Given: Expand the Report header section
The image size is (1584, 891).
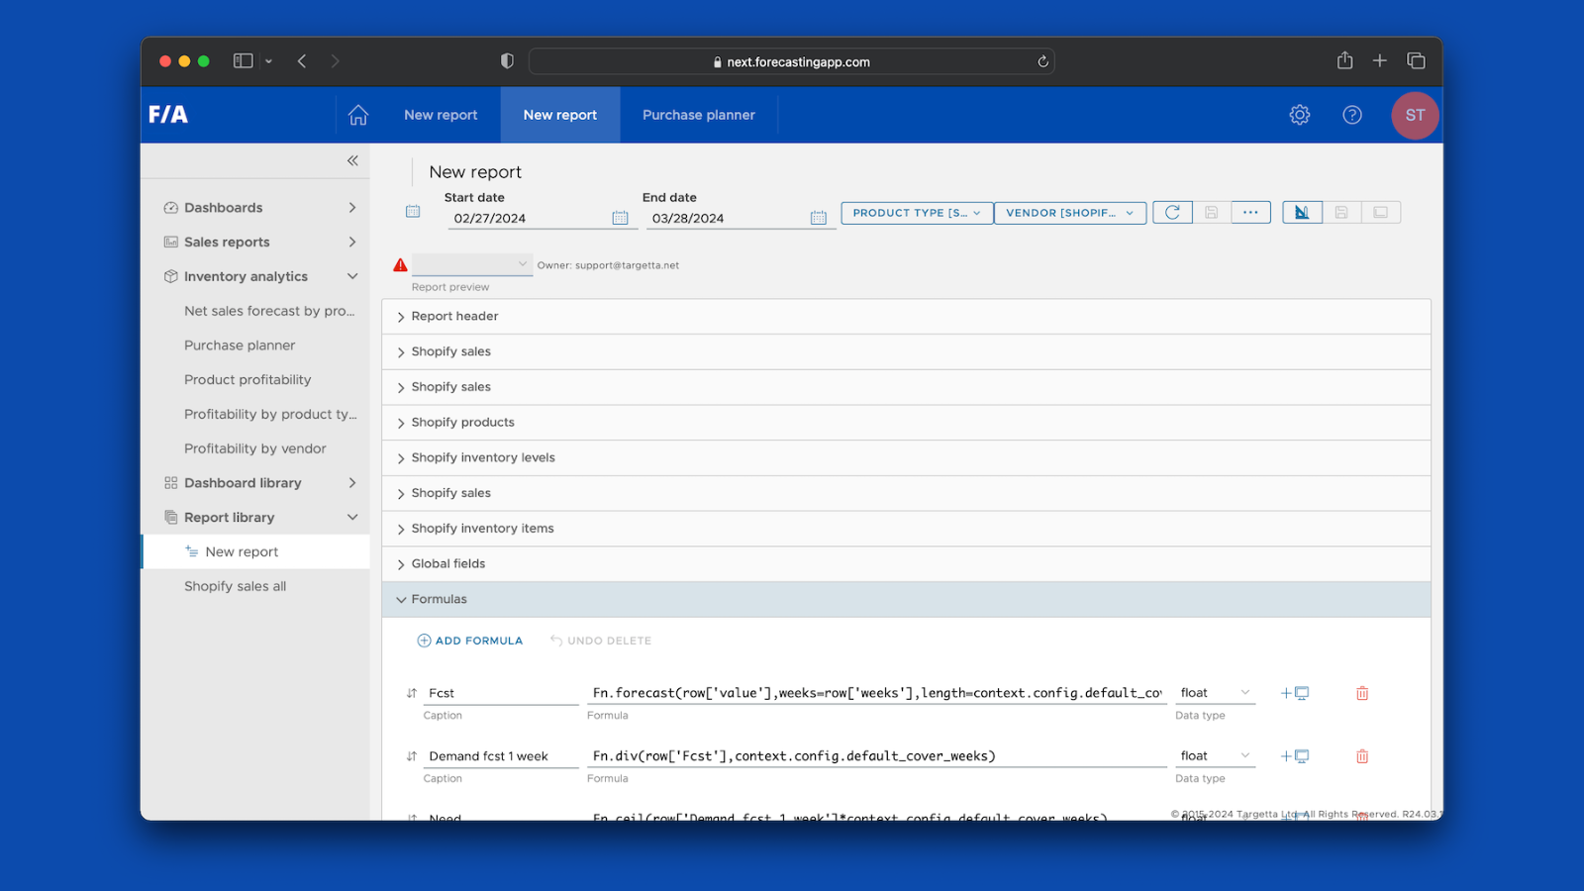Looking at the screenshot, I should [454, 317].
